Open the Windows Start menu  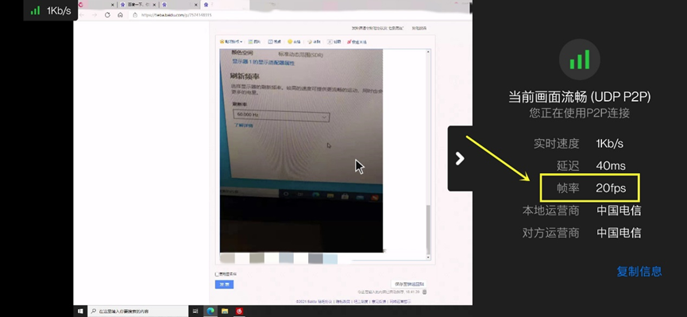[81, 311]
